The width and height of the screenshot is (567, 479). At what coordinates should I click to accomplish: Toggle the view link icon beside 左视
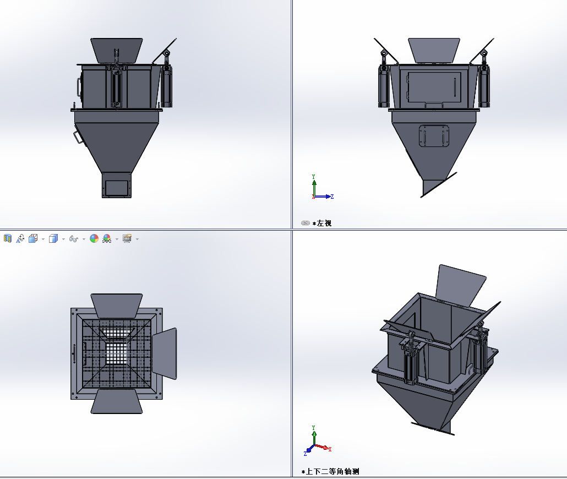click(306, 223)
